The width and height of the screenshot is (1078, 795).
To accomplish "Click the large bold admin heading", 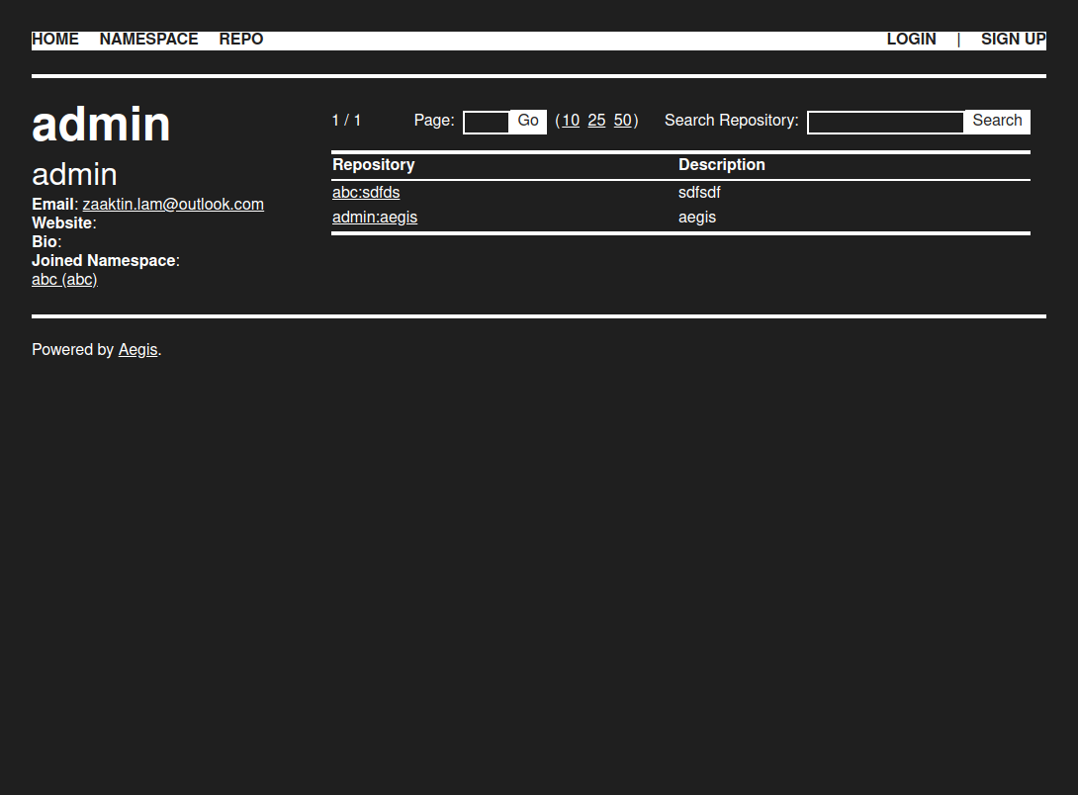I will pyautogui.click(x=101, y=125).
